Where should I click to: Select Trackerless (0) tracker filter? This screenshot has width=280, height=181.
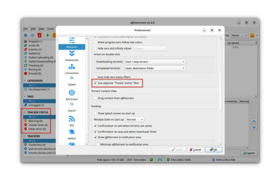pos(35,145)
